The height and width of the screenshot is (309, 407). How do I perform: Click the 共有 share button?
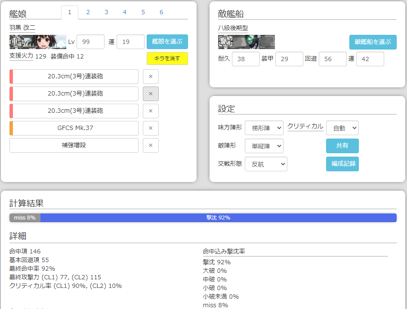coord(342,146)
